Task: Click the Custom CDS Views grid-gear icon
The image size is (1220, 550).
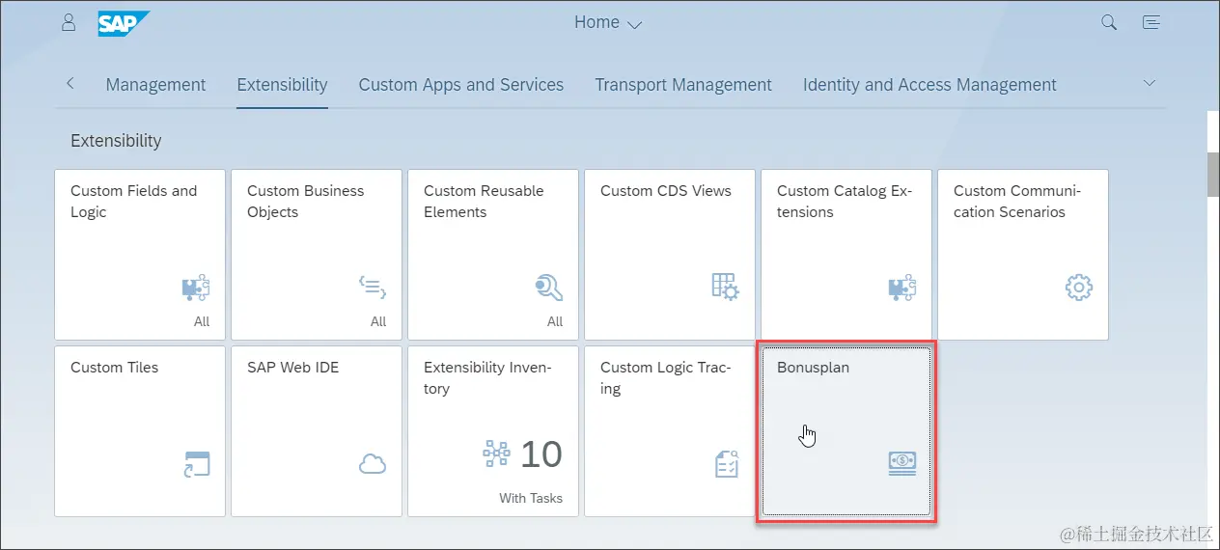Action: click(725, 287)
